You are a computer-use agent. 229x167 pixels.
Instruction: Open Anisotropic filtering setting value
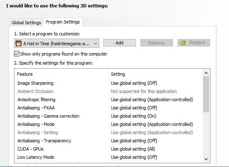click(152, 100)
